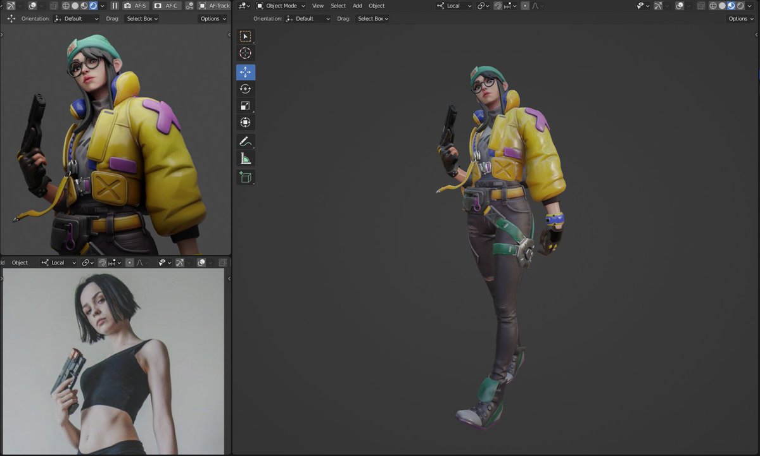Select the Select Box tool in toolbar

pyautogui.click(x=246, y=37)
